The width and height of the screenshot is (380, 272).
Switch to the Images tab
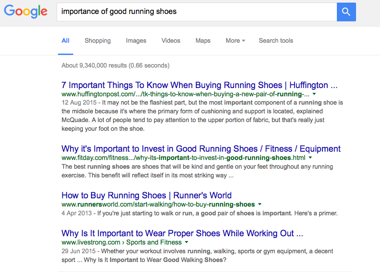pos(136,41)
